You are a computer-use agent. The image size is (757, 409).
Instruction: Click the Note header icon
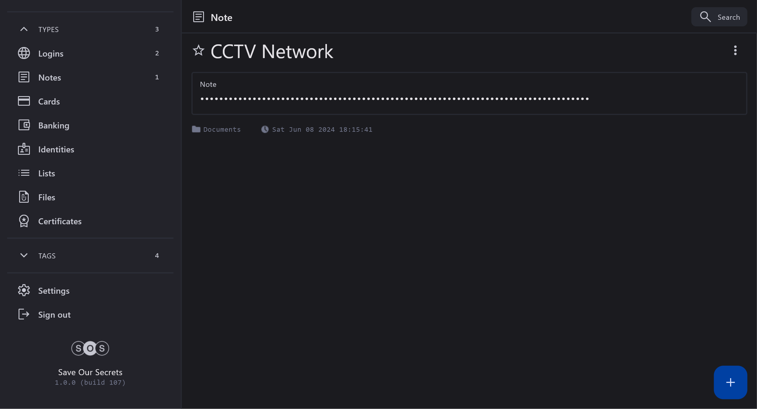pyautogui.click(x=198, y=17)
